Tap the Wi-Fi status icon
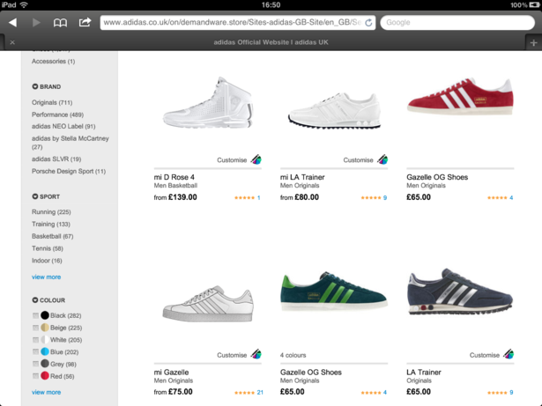542x406 pixels. tap(24, 4)
